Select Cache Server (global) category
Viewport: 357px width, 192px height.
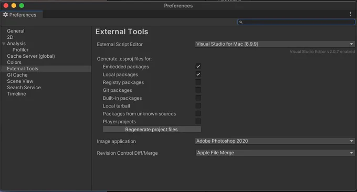pyautogui.click(x=31, y=56)
